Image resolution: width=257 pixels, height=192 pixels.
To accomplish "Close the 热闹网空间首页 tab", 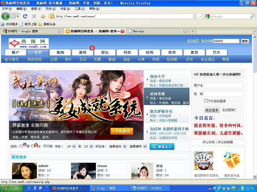I will [x=122, y=31].
